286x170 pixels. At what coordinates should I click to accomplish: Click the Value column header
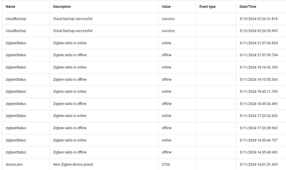click(x=166, y=7)
